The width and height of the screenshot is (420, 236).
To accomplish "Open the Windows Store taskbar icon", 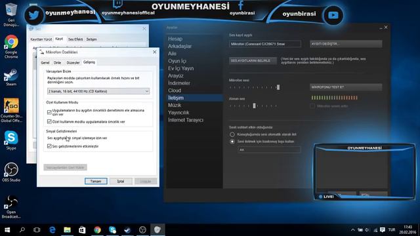I will 82,230.
